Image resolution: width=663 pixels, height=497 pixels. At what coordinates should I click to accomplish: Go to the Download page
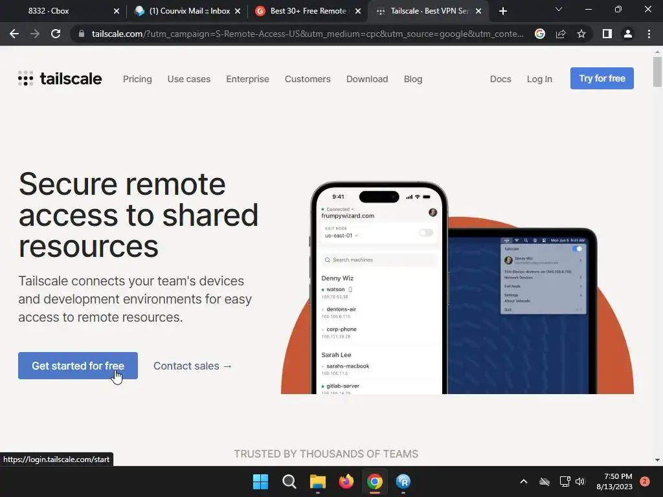367,79
